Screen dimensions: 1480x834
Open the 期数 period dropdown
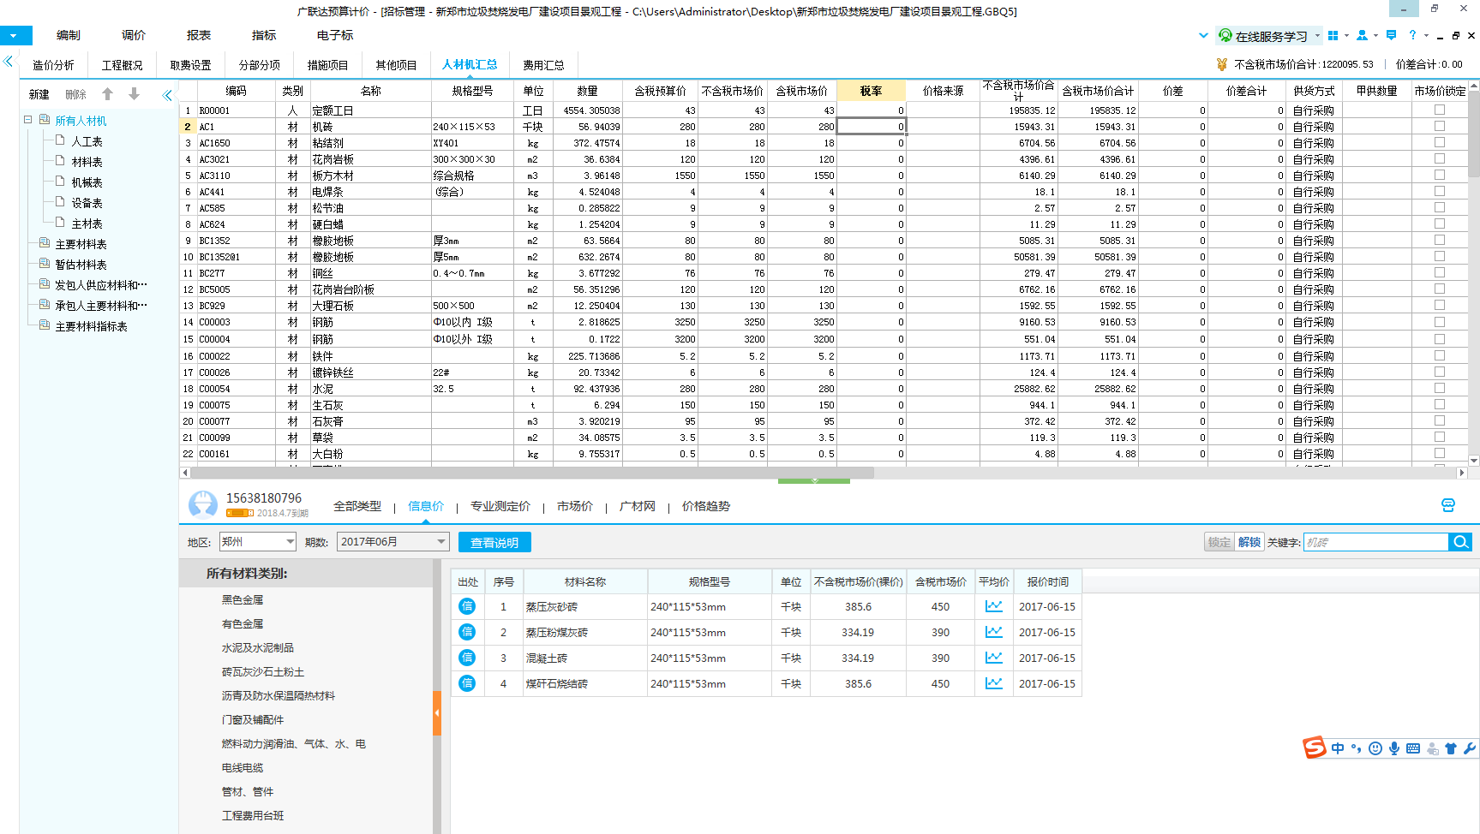[x=441, y=541]
